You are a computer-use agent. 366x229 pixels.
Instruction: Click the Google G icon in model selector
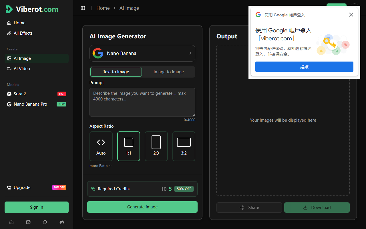(98, 53)
